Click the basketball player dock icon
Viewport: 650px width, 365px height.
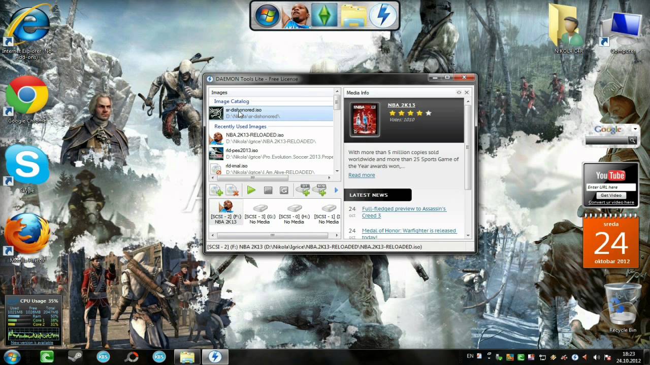(296, 15)
